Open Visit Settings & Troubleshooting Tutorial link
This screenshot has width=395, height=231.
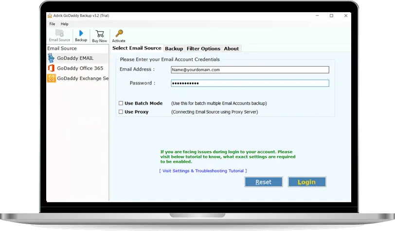pyautogui.click(x=203, y=171)
